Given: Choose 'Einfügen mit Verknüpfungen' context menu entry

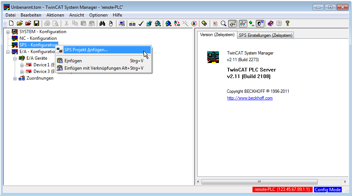Looking at the screenshot, I should coord(93,68).
